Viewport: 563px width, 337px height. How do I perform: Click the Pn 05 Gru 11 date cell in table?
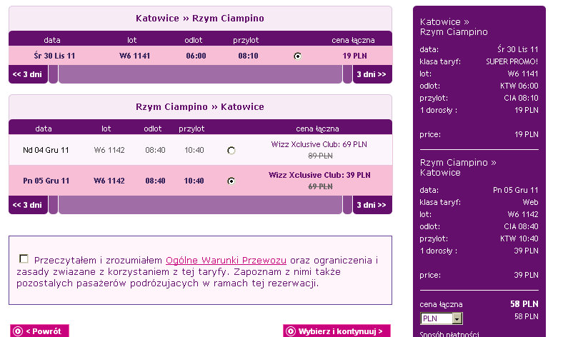pos(46,181)
